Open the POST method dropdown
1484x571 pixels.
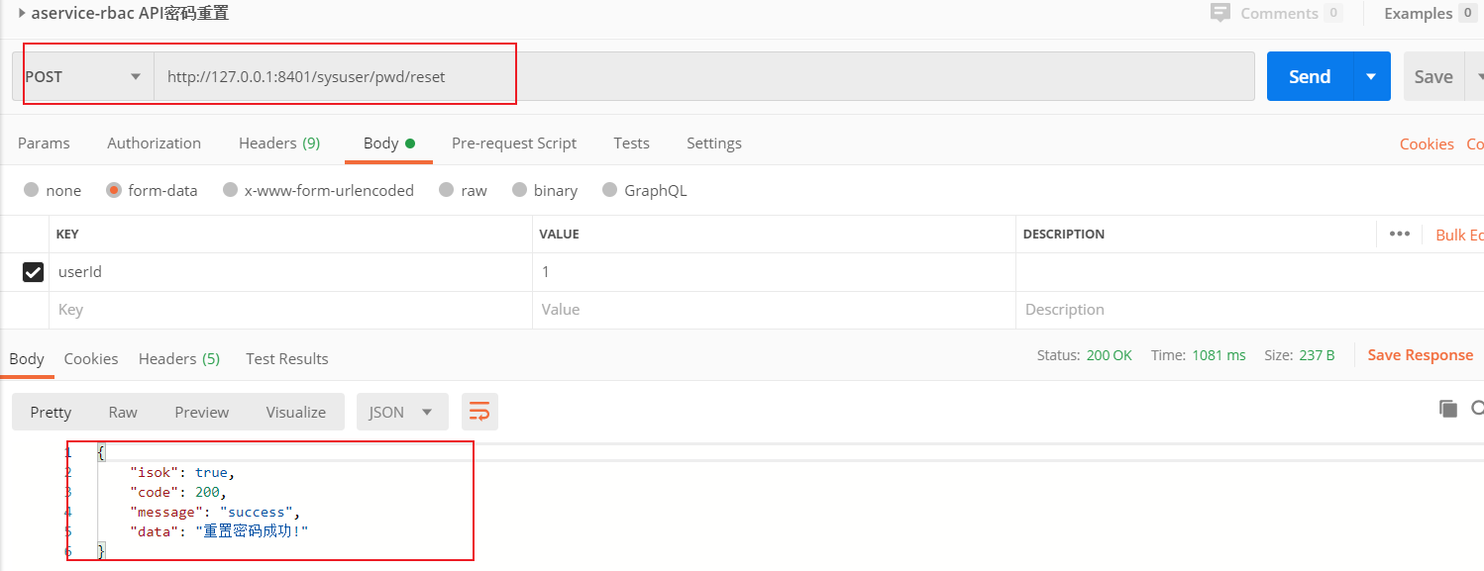84,76
